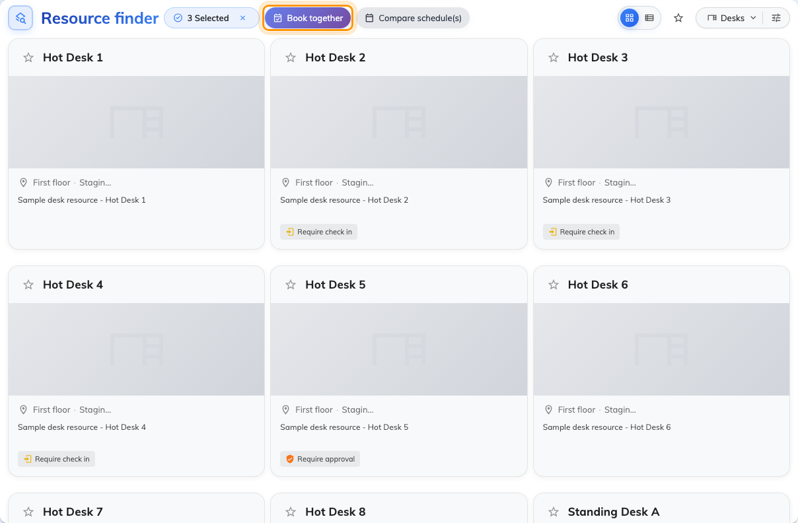Click Hot Desk 4 title
The width and height of the screenshot is (798, 523).
(x=73, y=285)
